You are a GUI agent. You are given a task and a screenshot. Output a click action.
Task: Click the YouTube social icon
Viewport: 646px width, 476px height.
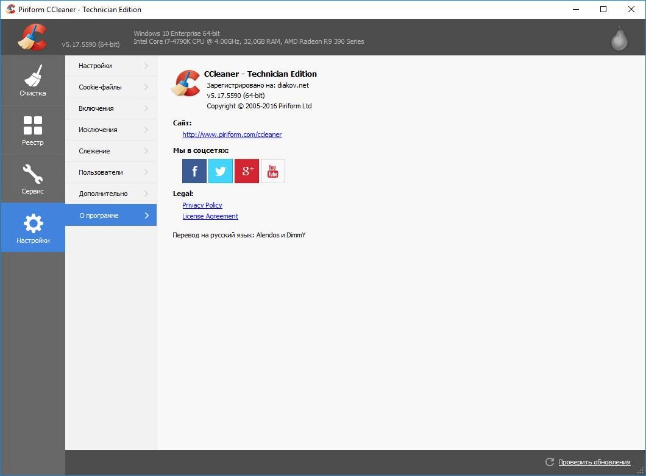[x=273, y=170]
